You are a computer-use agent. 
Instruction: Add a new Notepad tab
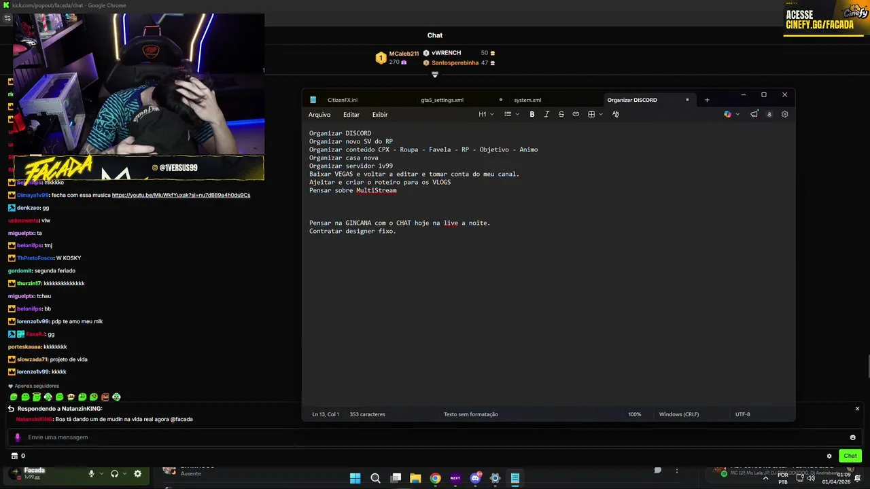click(707, 100)
